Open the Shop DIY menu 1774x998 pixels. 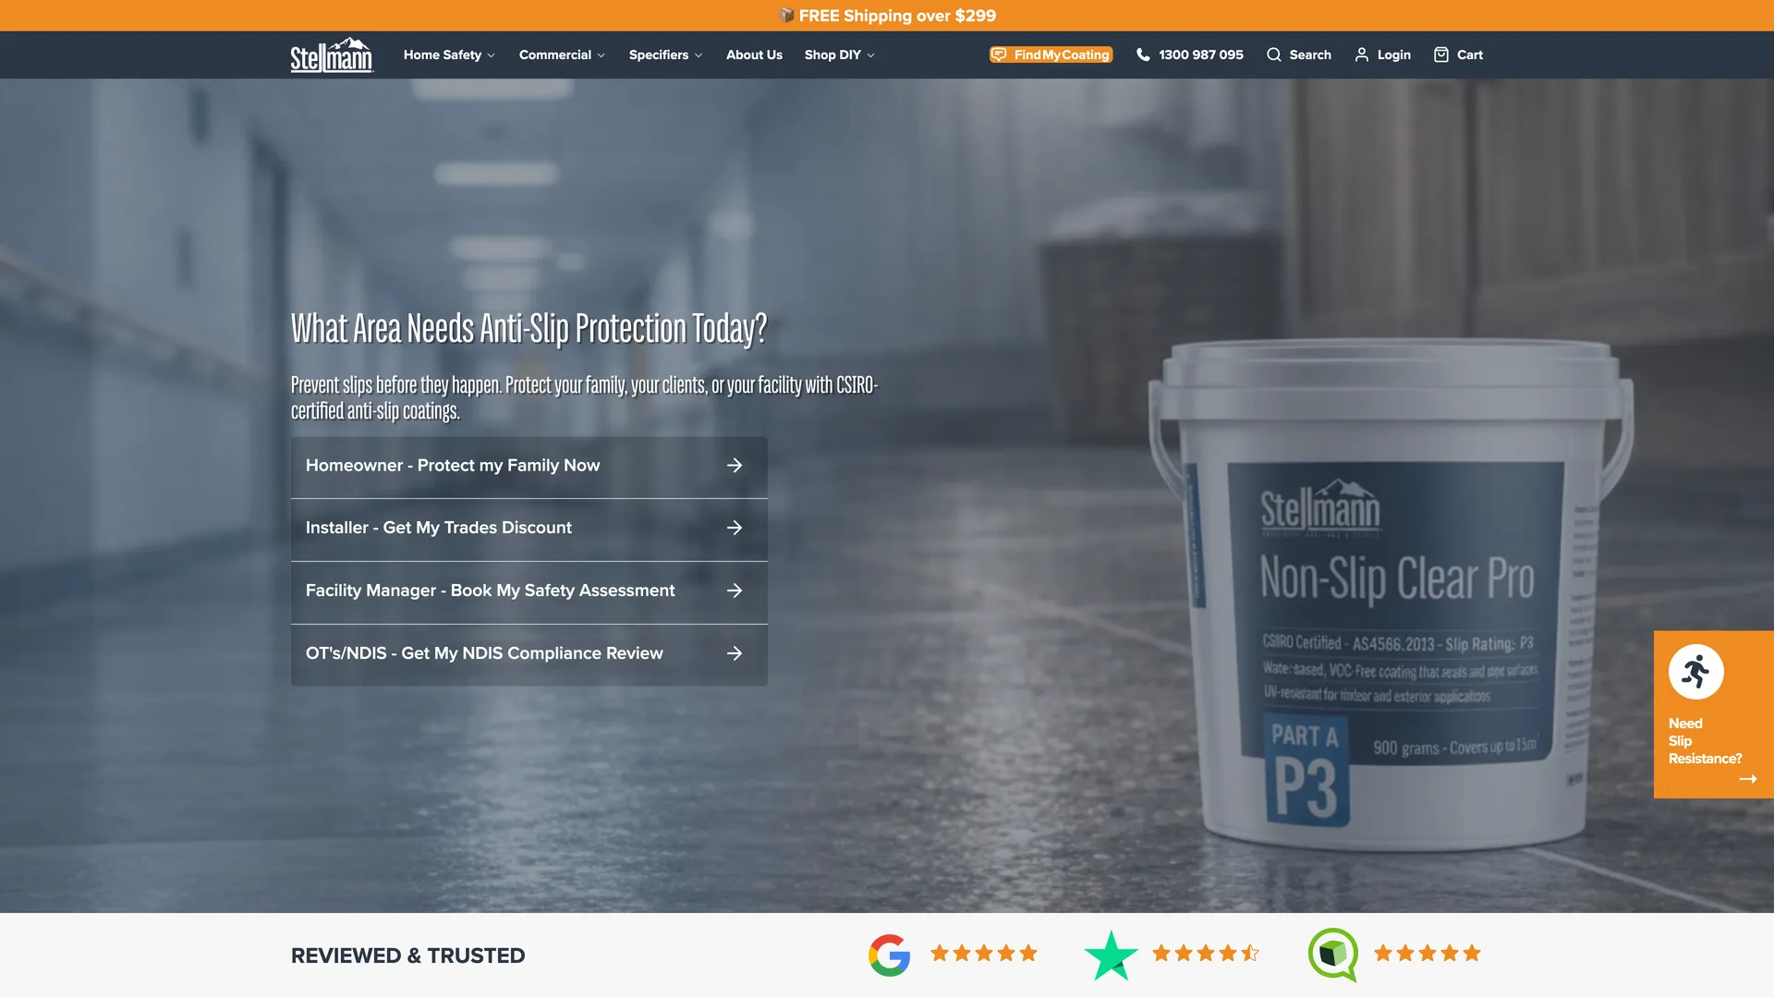point(839,55)
